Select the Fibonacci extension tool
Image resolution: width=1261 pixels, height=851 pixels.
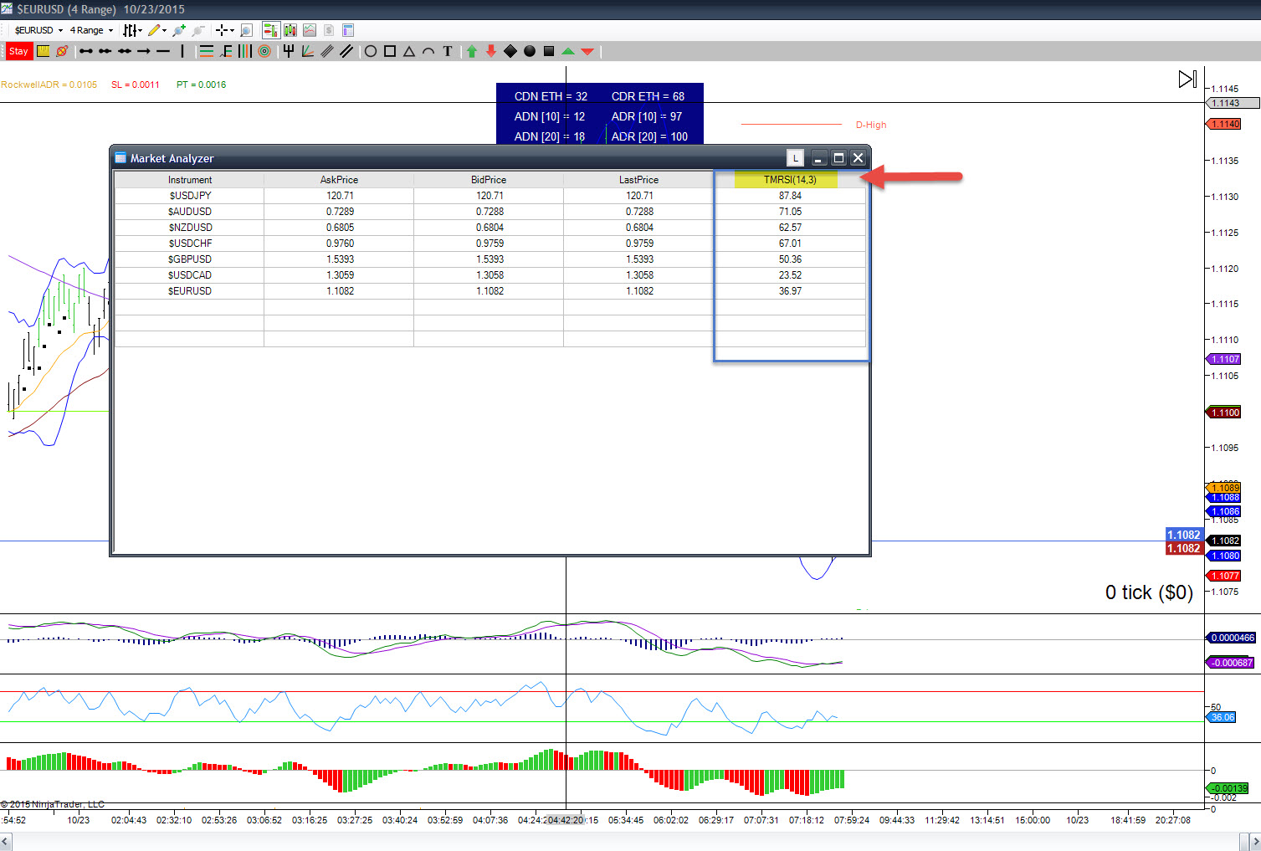226,51
